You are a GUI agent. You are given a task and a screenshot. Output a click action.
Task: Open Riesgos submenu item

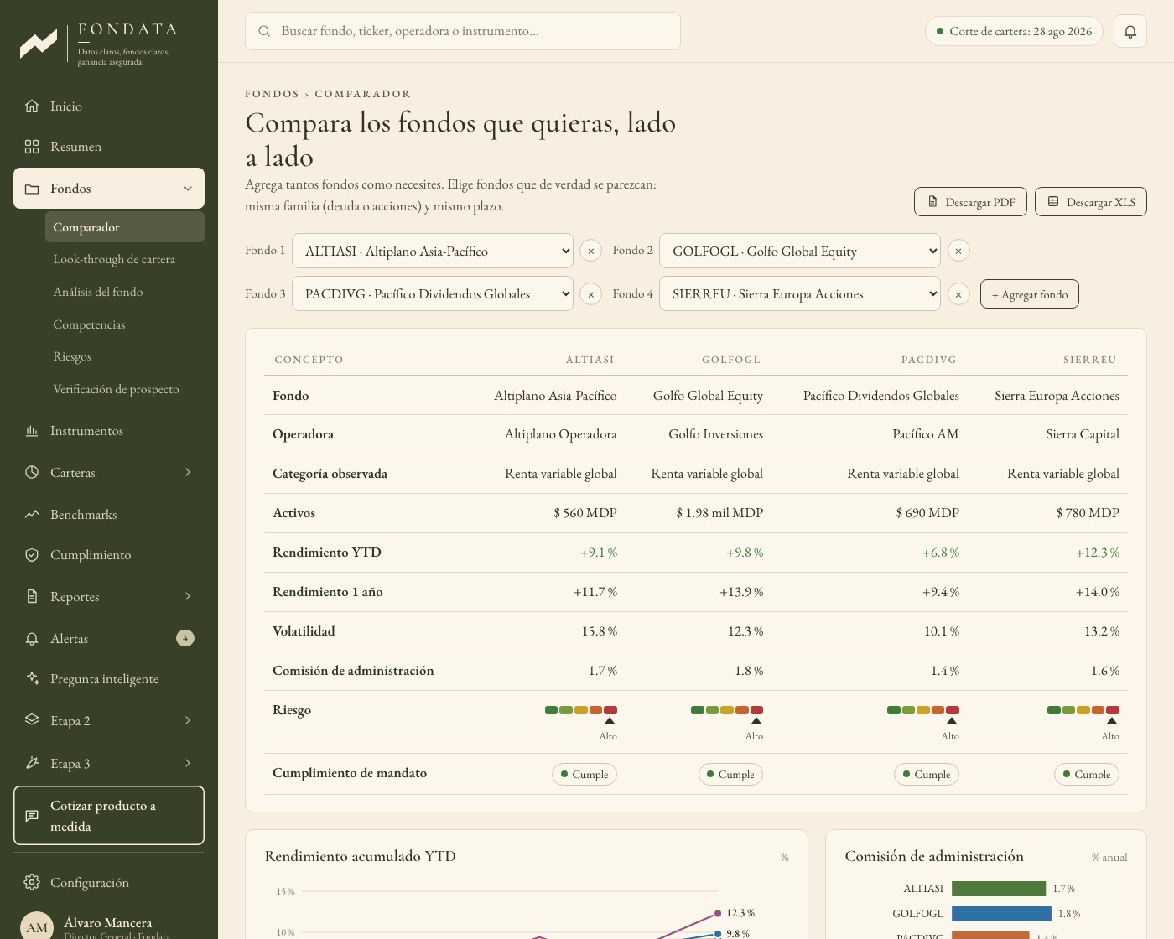coord(125,356)
